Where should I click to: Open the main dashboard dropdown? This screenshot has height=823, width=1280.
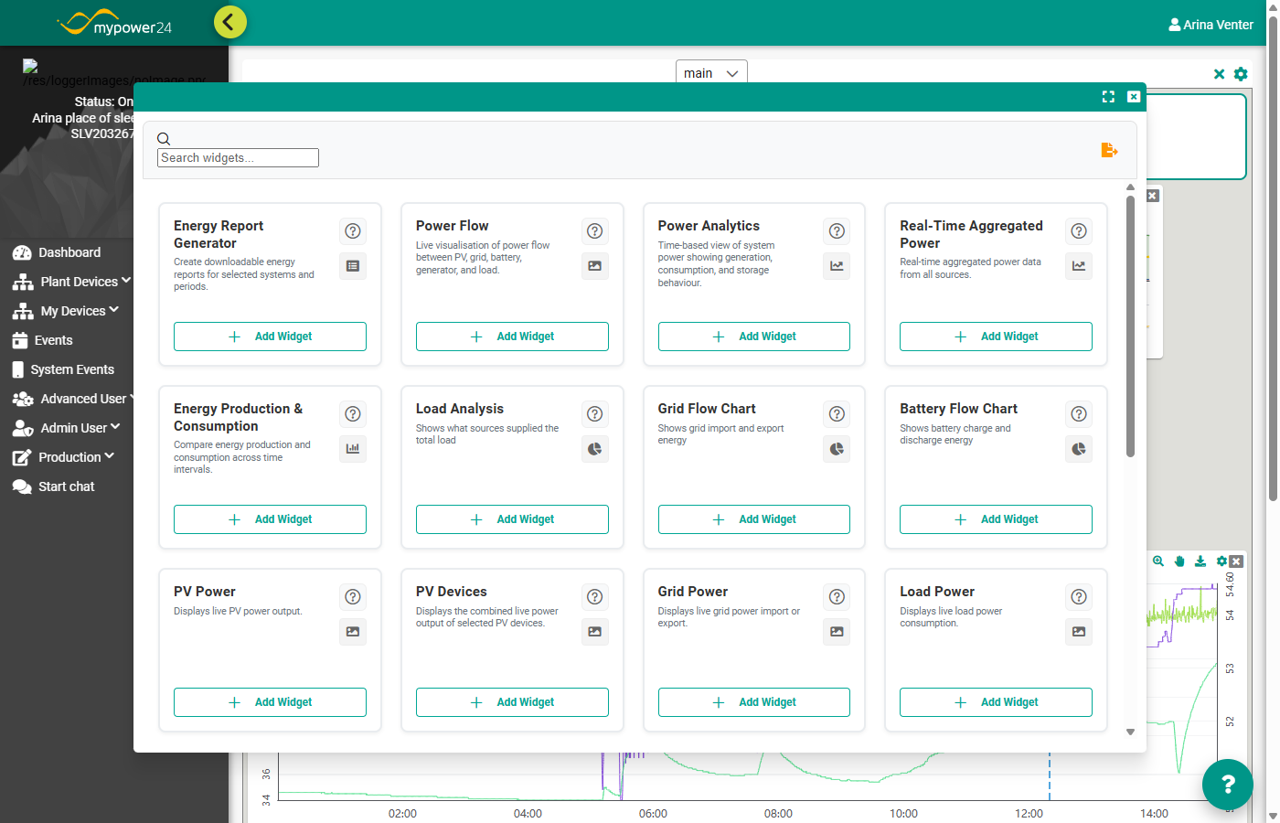click(711, 73)
